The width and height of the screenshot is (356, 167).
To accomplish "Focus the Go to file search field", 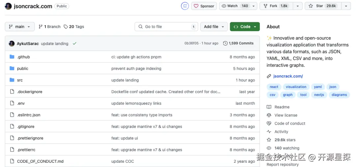I will pyautogui.click(x=166, y=27).
